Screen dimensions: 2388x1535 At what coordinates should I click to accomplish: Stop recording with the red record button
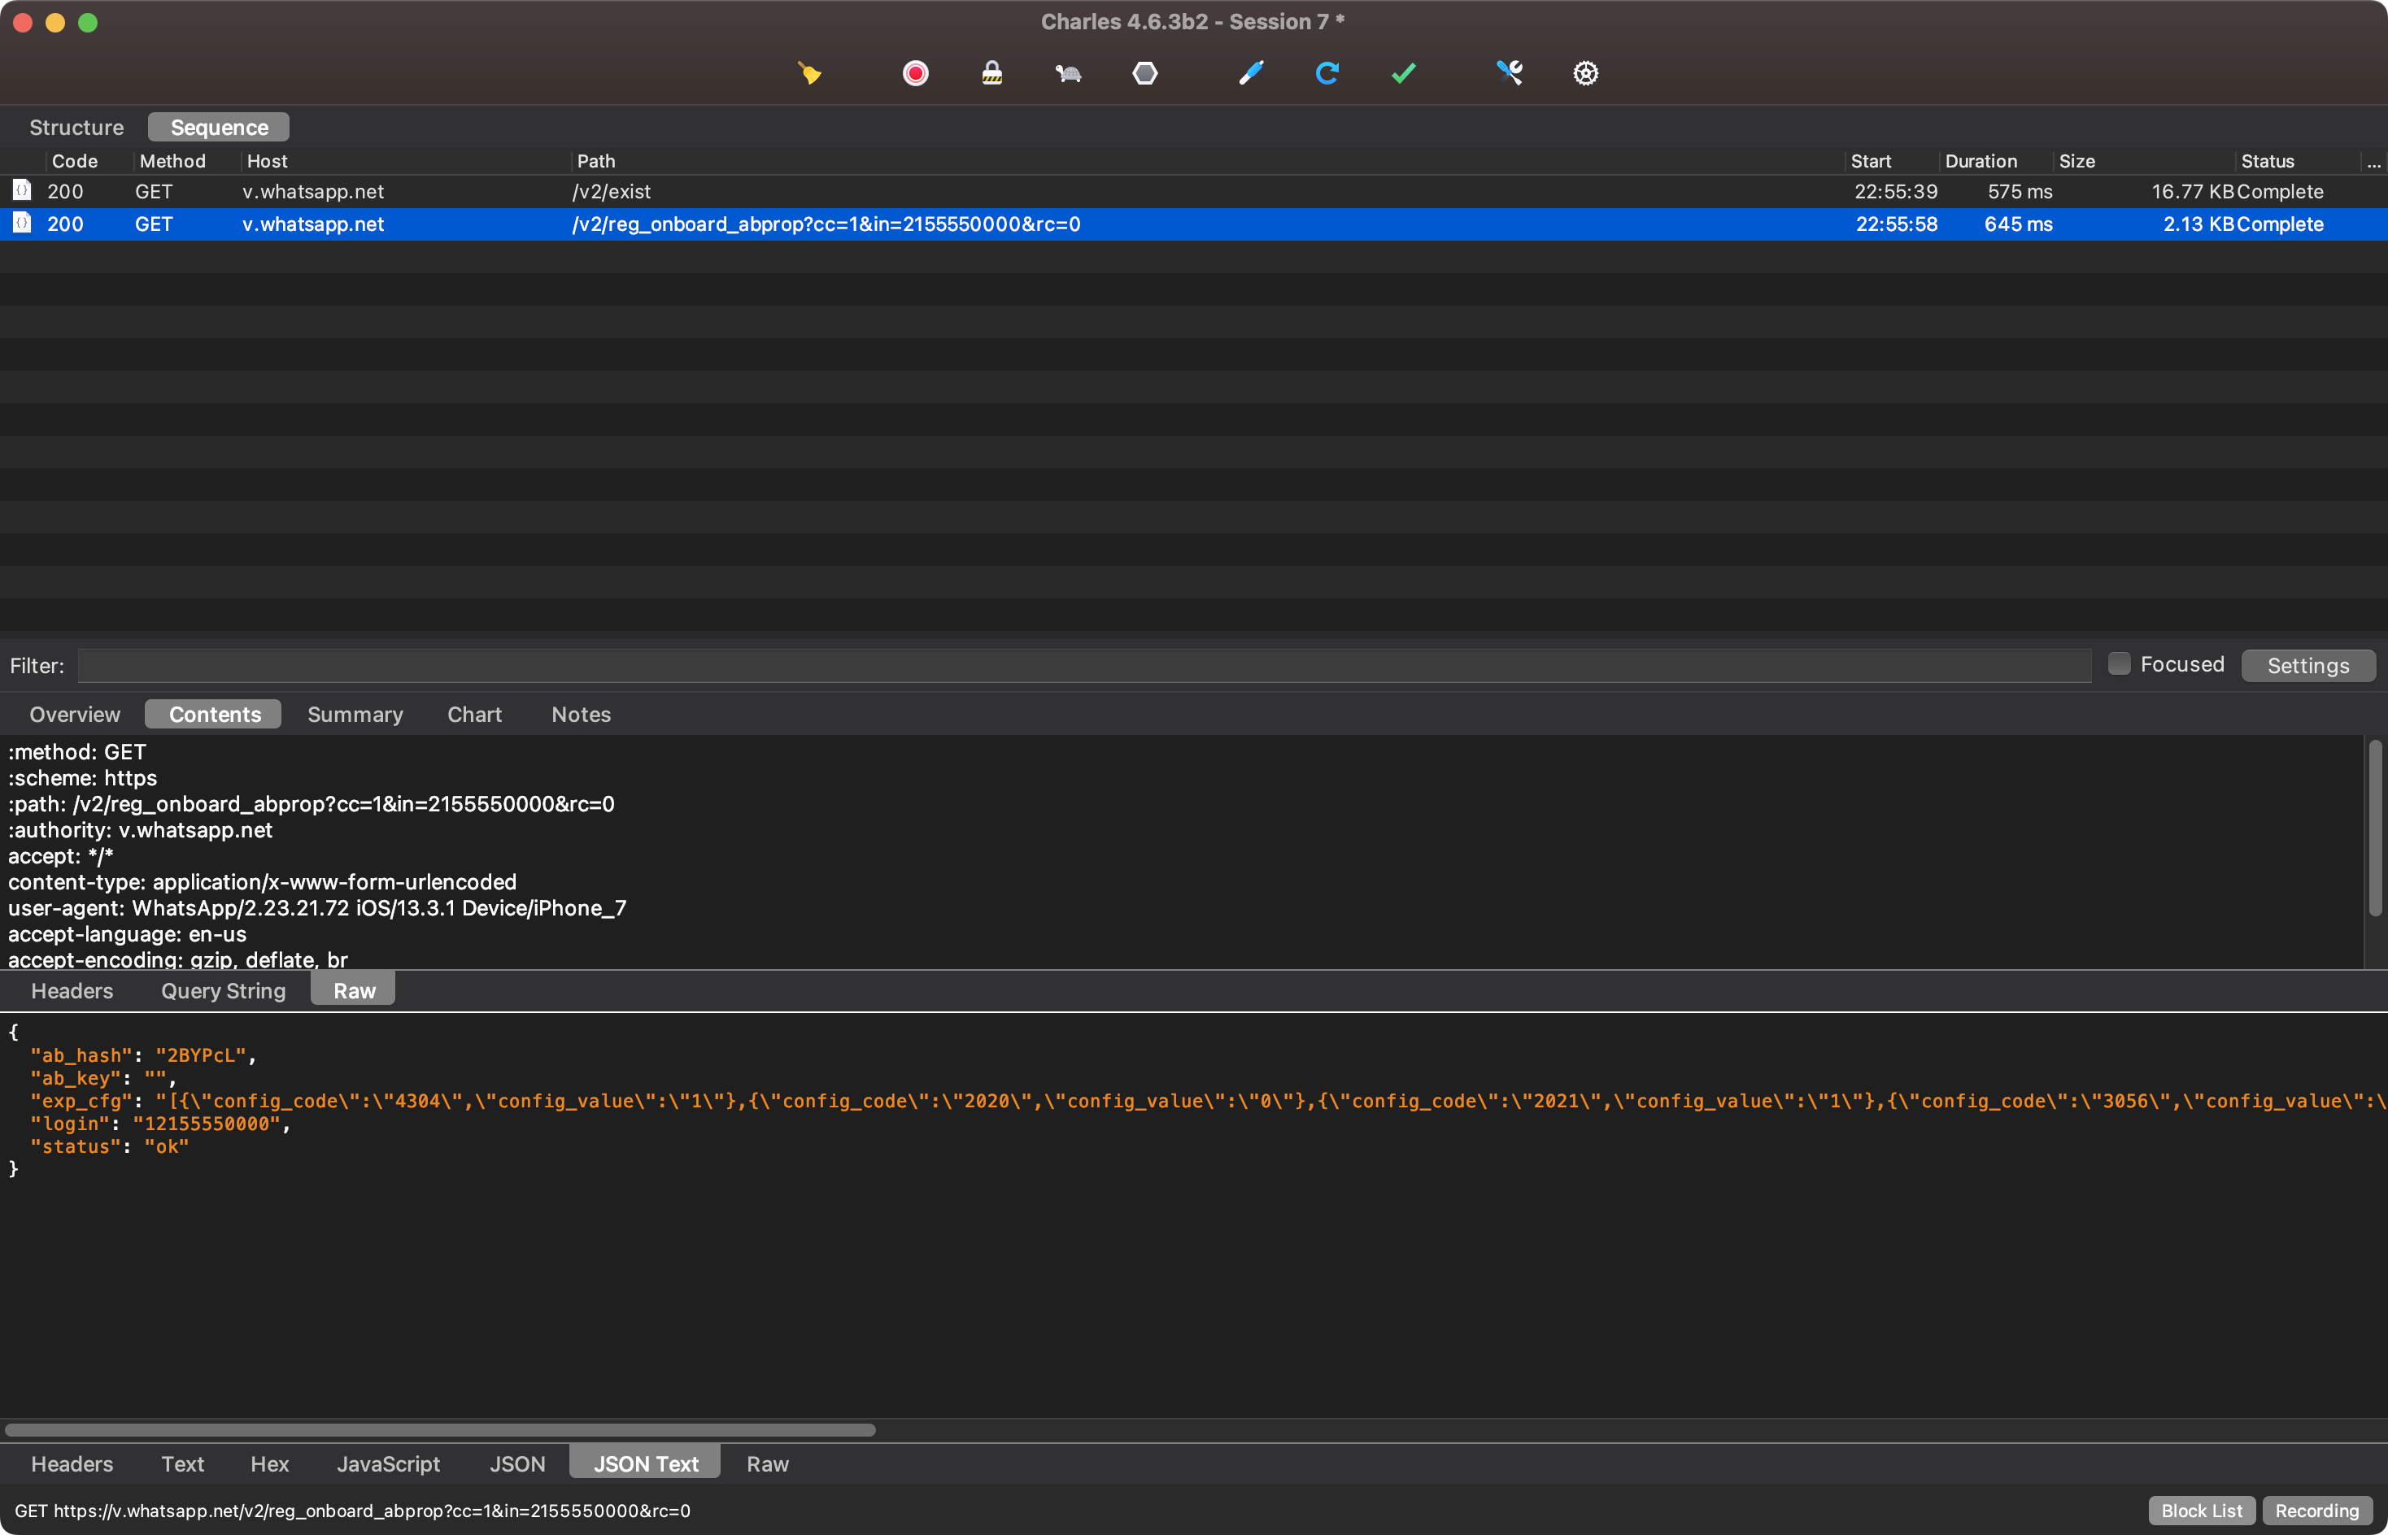pos(915,72)
